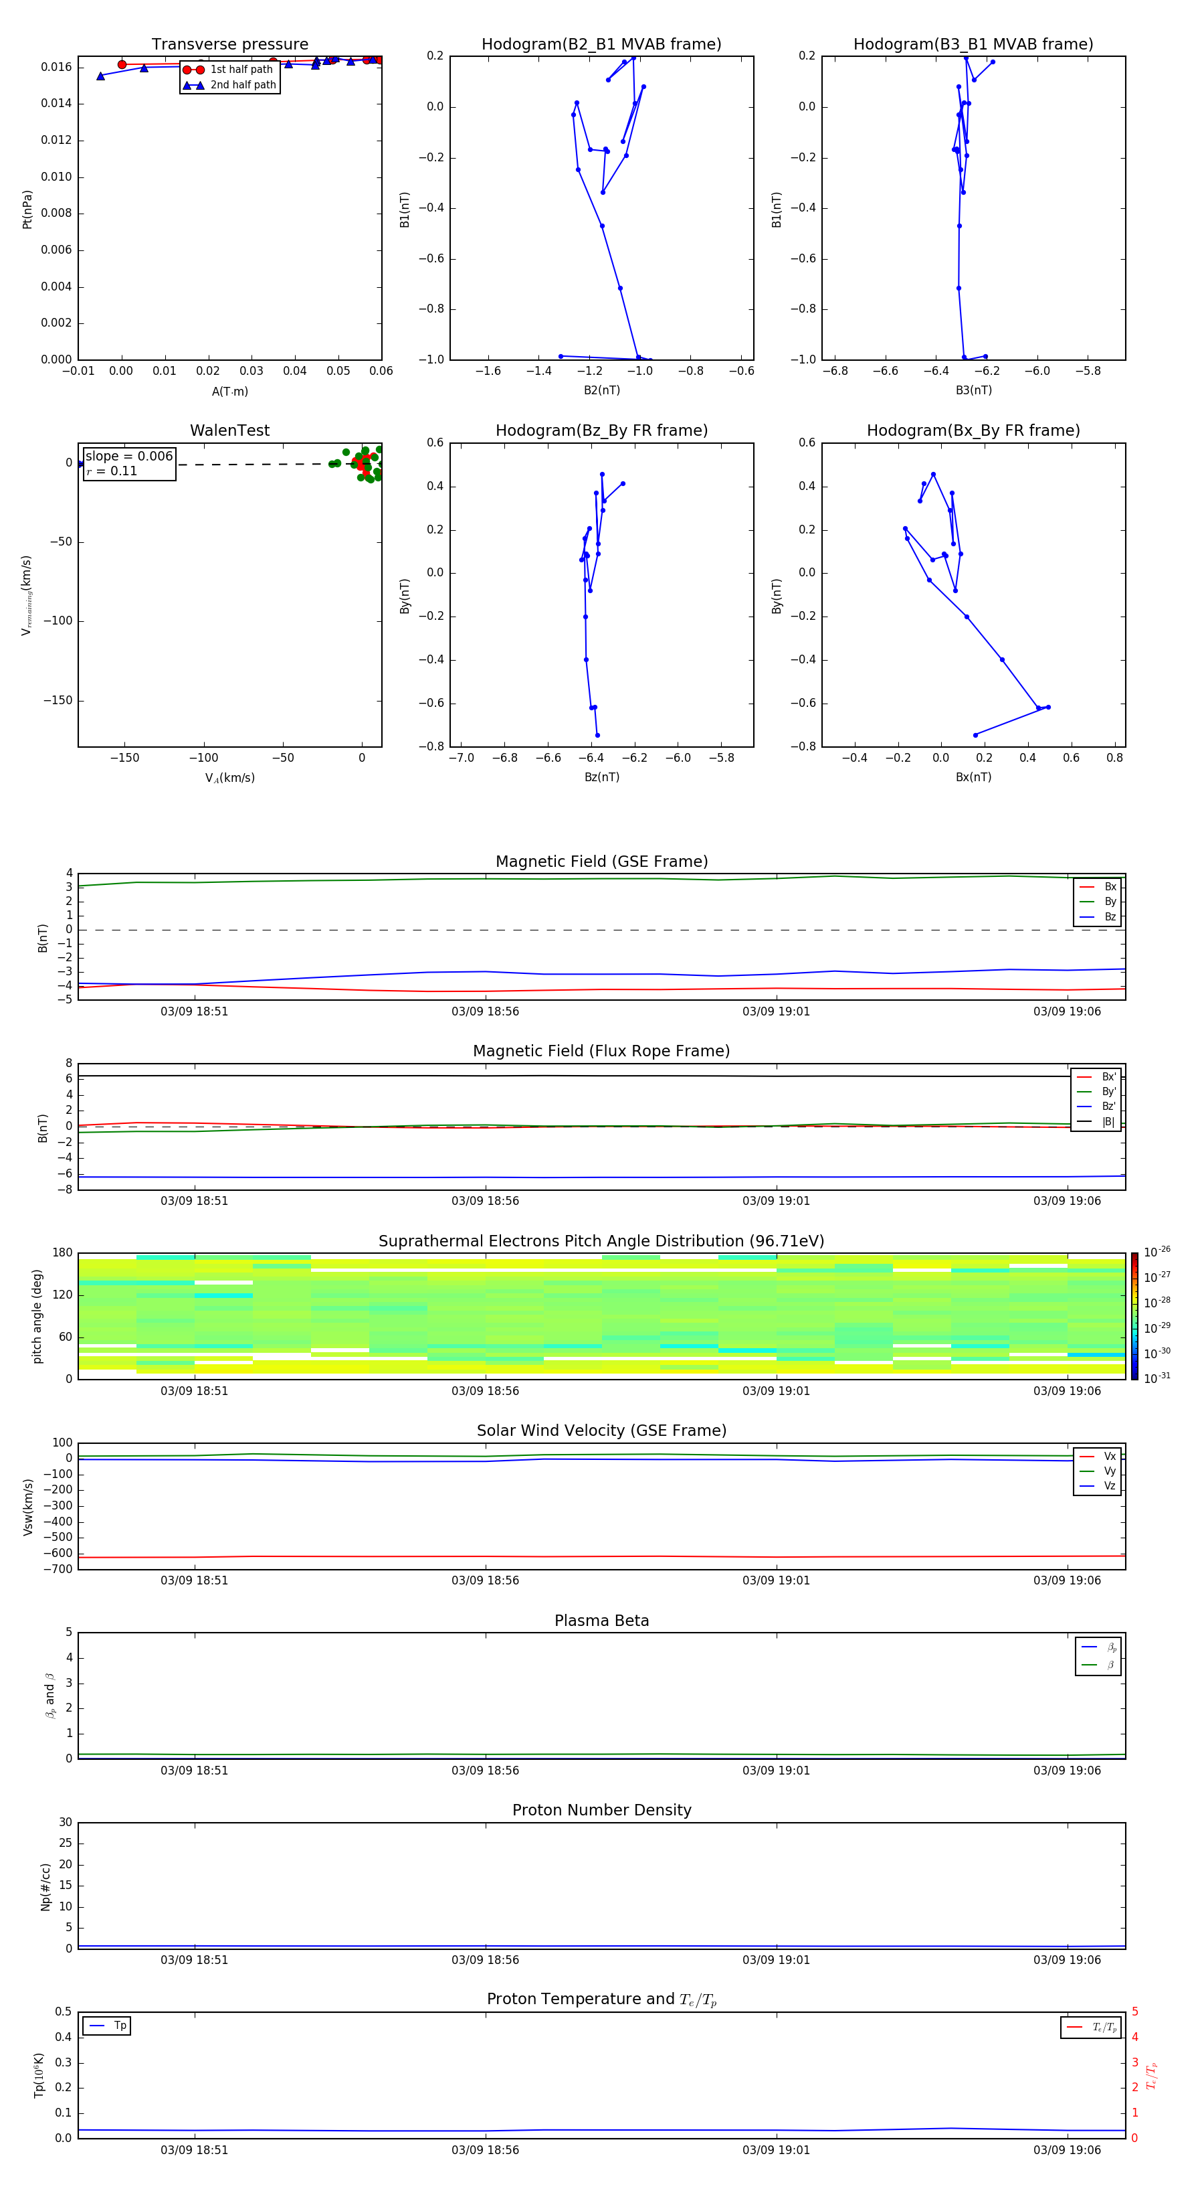Click the "VA(km/s)" x-axis label
The image size is (1204, 2209).
[229, 778]
